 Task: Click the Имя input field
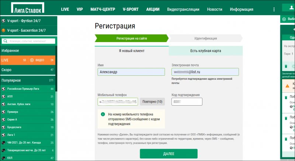tap(131, 72)
